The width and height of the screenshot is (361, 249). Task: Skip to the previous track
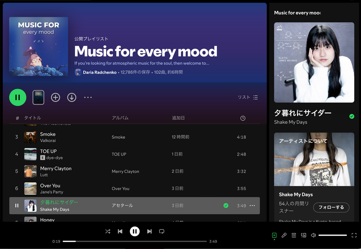pos(120,231)
